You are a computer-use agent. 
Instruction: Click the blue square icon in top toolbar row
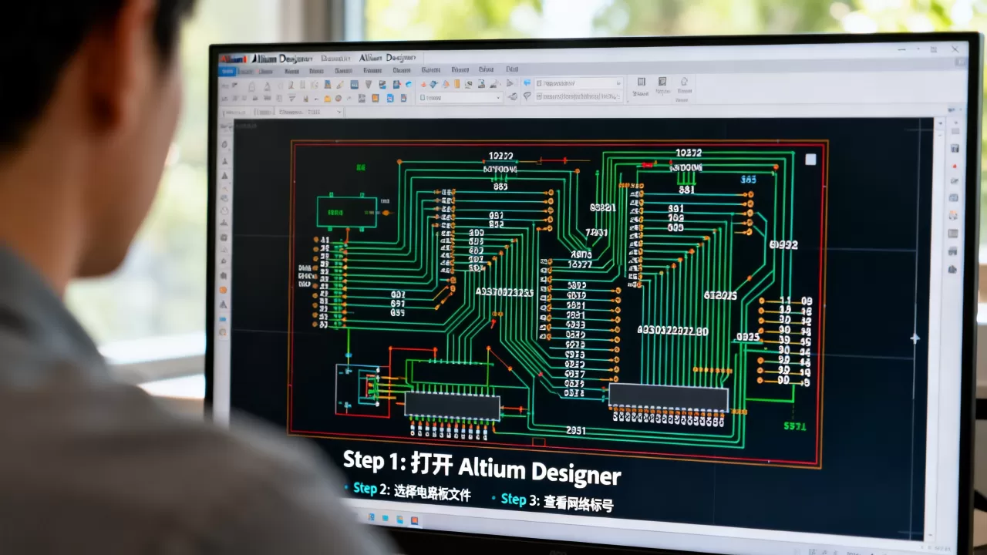click(x=354, y=84)
